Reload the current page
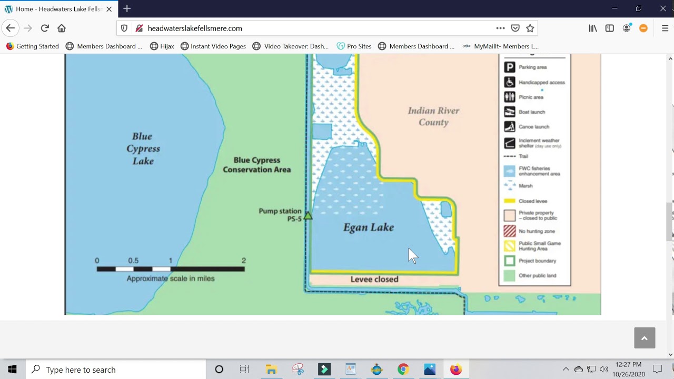 click(x=45, y=28)
